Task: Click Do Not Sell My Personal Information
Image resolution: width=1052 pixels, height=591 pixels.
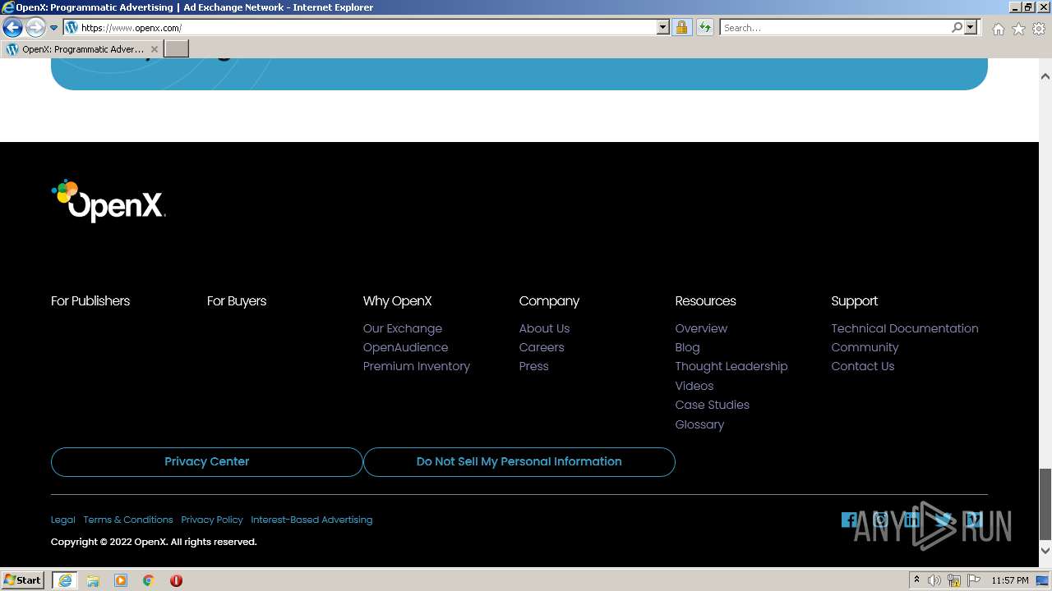Action: click(519, 462)
